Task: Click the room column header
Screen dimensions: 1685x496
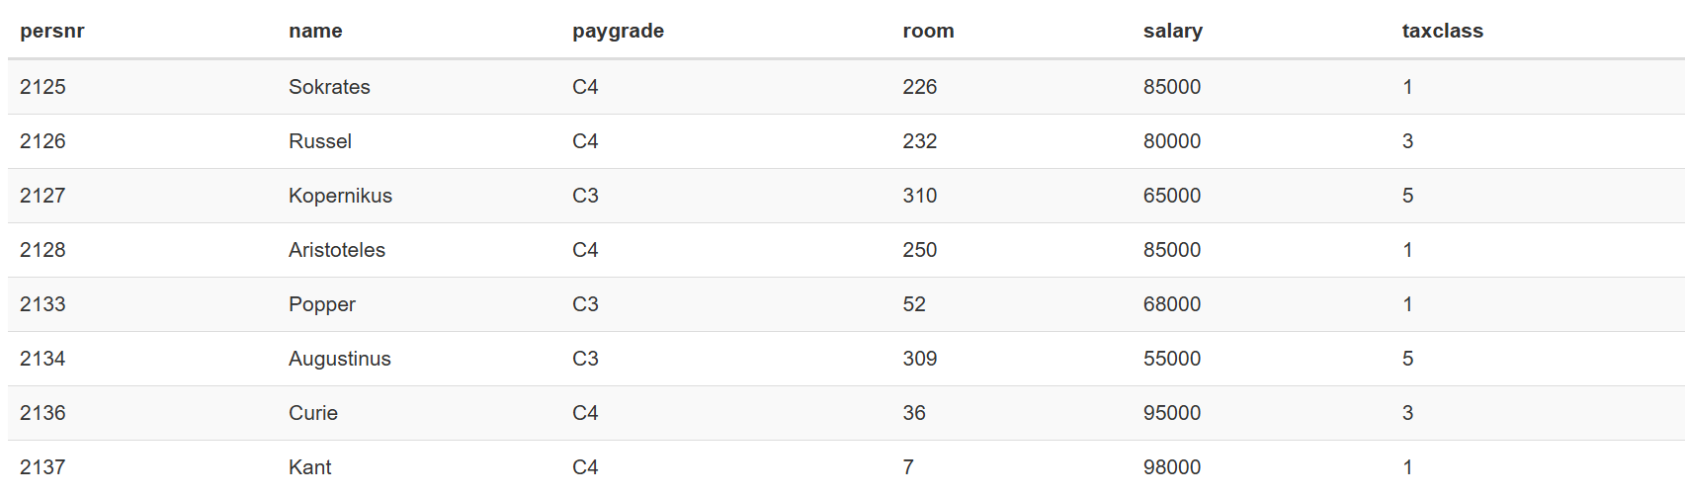Action: pos(928,31)
